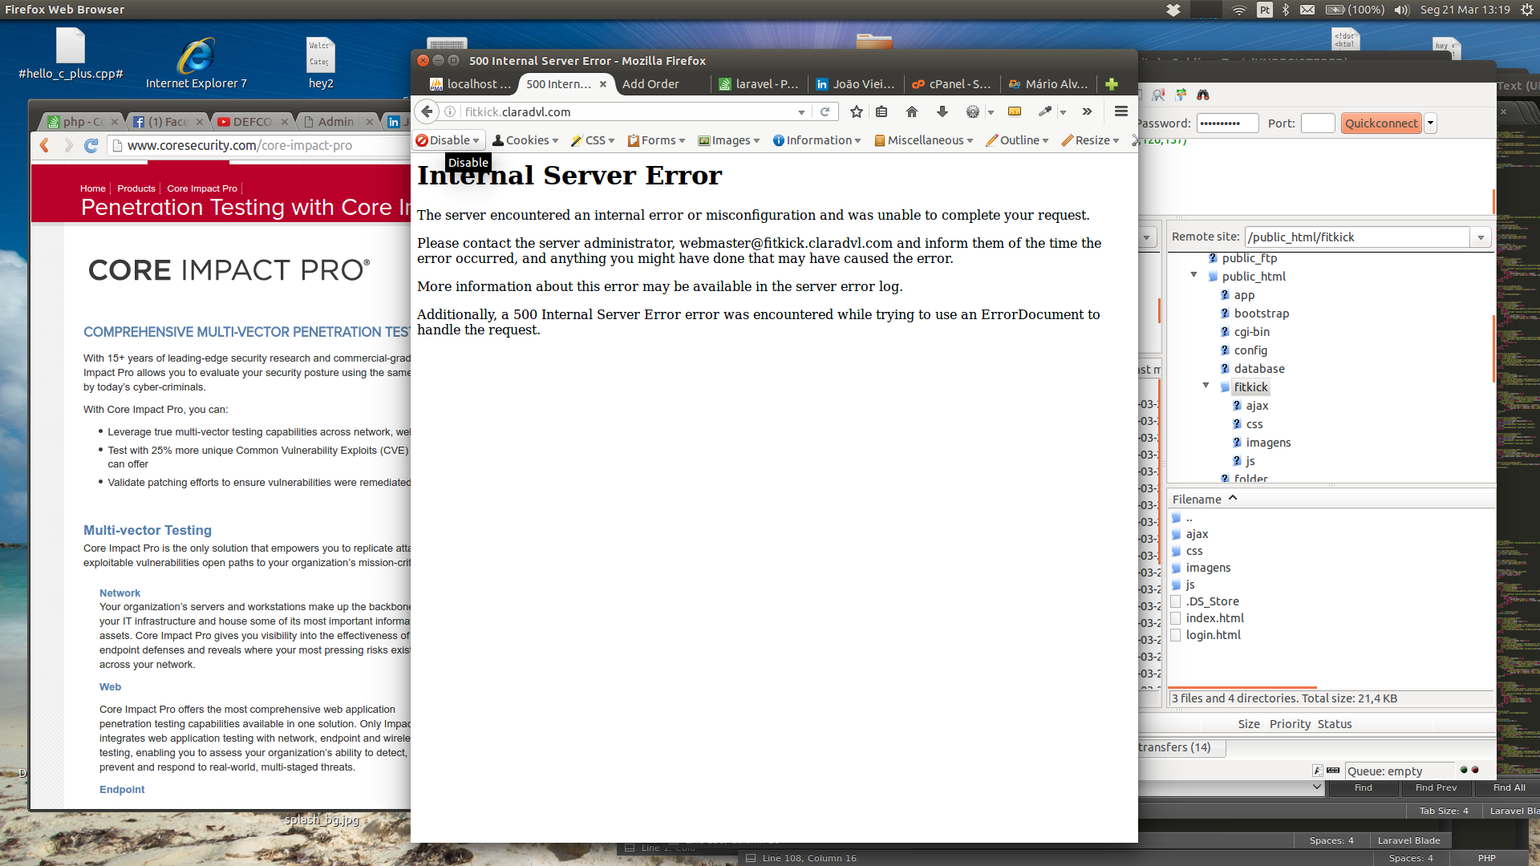
Task: Open the Cookies menu
Action: (x=527, y=140)
